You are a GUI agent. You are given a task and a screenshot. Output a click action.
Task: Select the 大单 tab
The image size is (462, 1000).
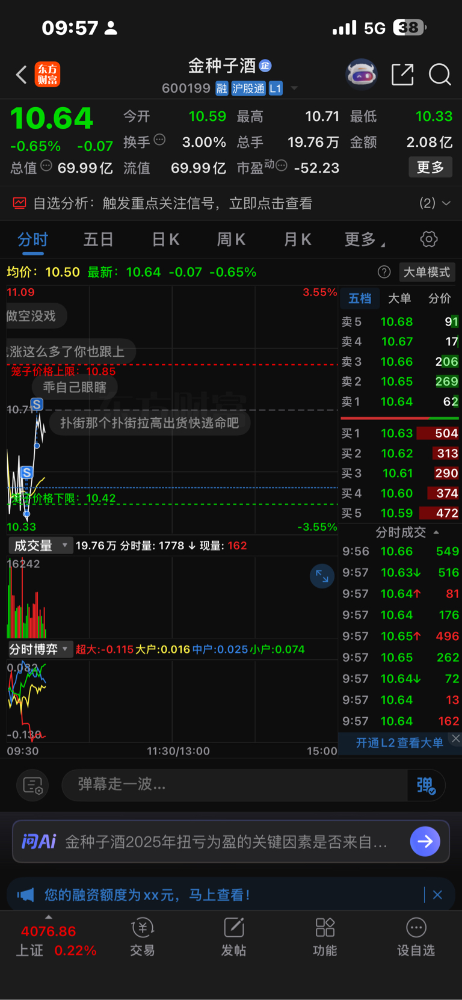(399, 298)
